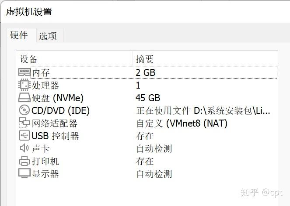Select the 45 GB hard disk summary

[148, 98]
